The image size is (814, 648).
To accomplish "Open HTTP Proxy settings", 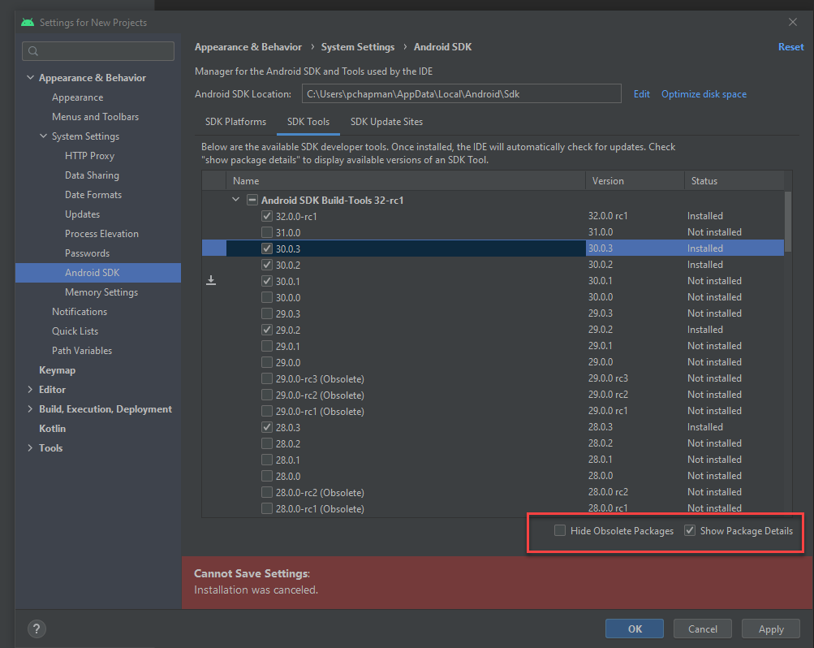I will 89,156.
